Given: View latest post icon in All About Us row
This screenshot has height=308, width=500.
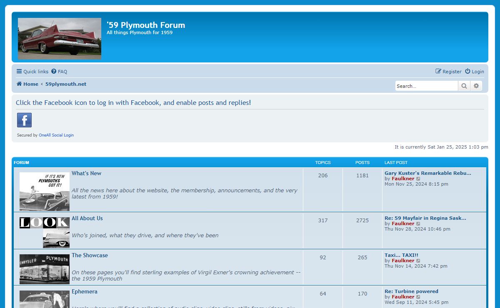Looking at the screenshot, I should 418,224.
